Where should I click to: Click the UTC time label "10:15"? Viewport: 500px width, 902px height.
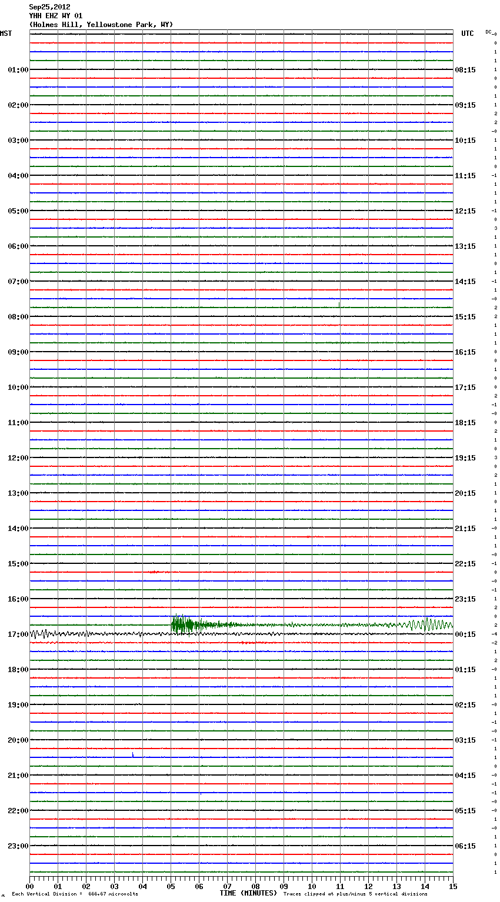click(x=465, y=141)
